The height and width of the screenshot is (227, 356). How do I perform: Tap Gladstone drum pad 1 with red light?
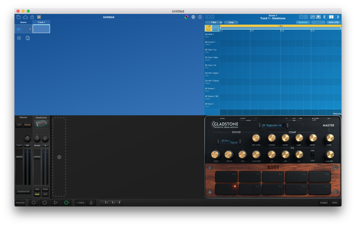coord(227,189)
